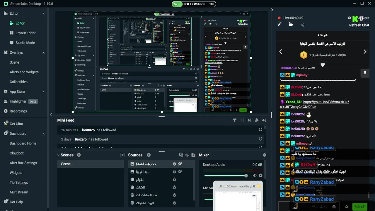Collapse the chat panel arrow
Image resolution: width=375 pixels, height=211 pixels.
click(x=272, y=10)
